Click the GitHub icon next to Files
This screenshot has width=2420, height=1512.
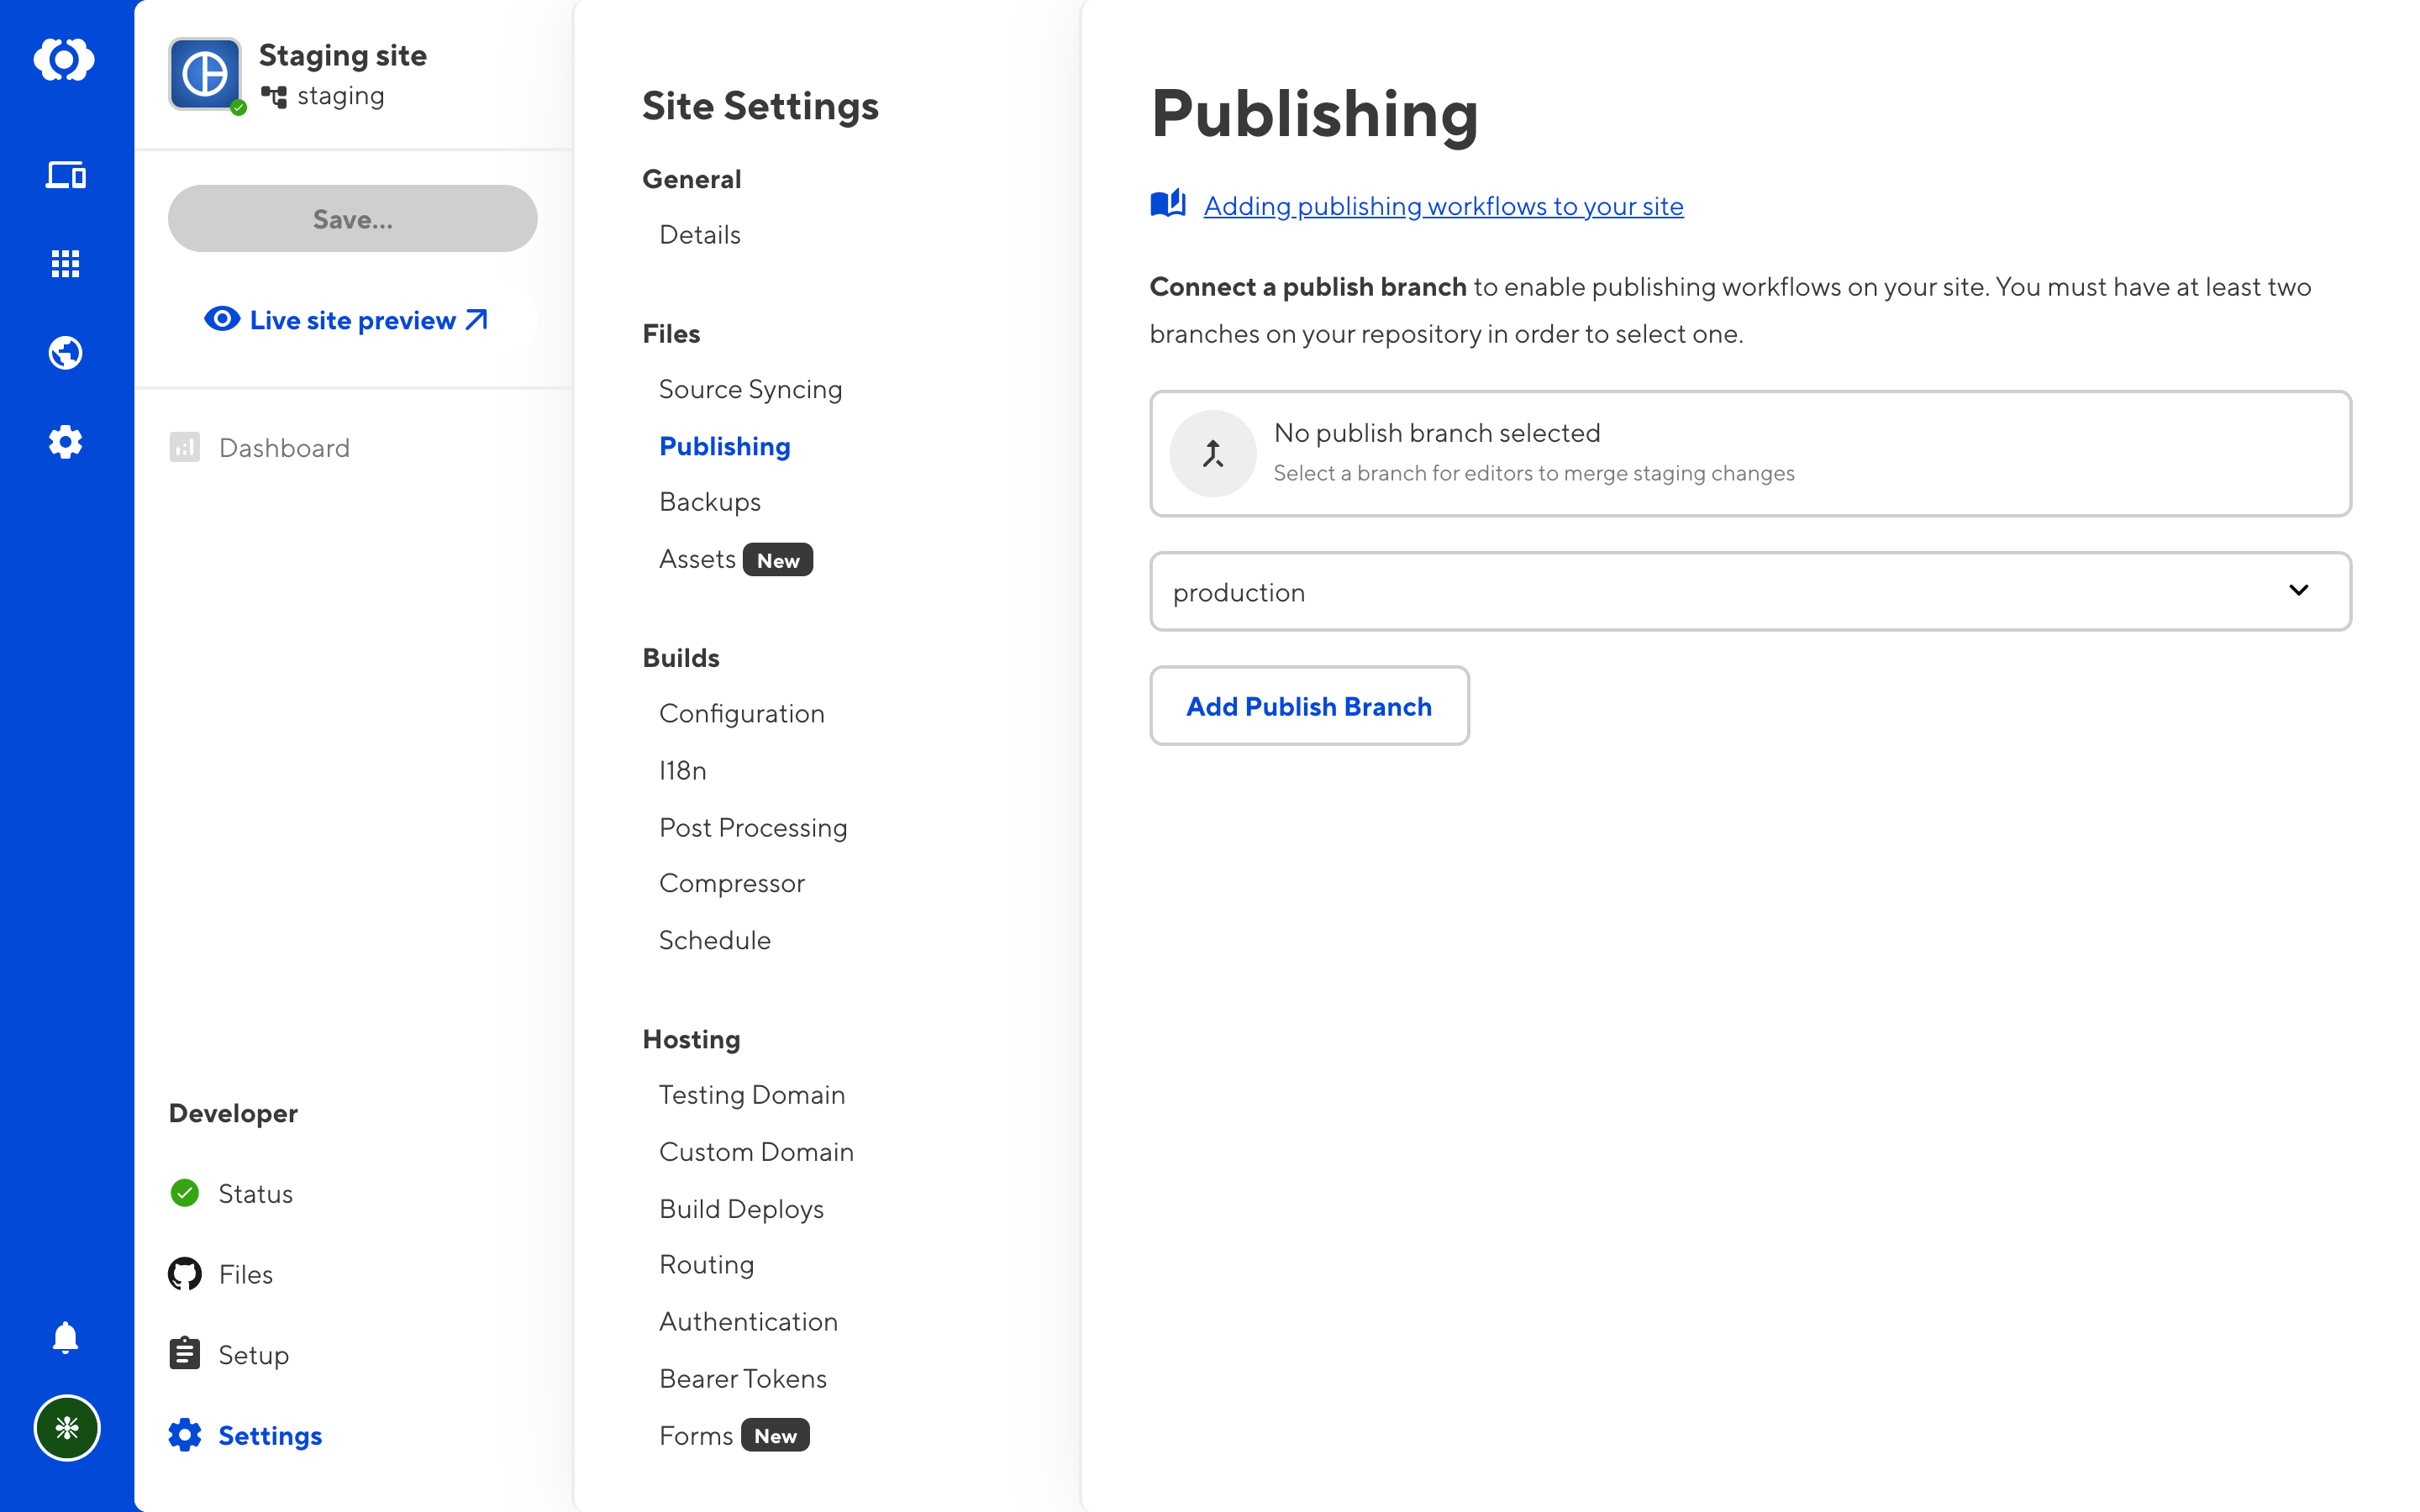tap(184, 1274)
